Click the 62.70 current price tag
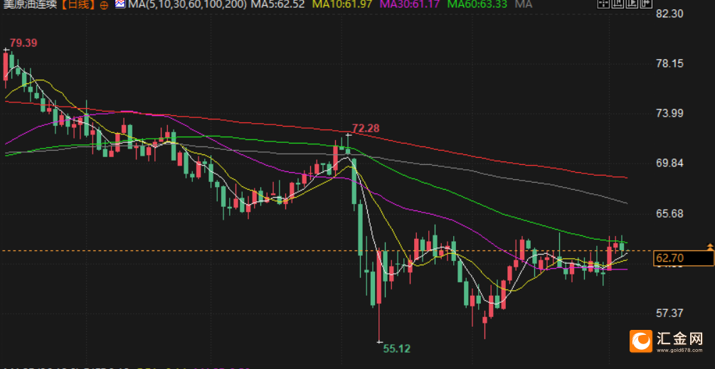This screenshot has height=369, width=715. (684, 258)
